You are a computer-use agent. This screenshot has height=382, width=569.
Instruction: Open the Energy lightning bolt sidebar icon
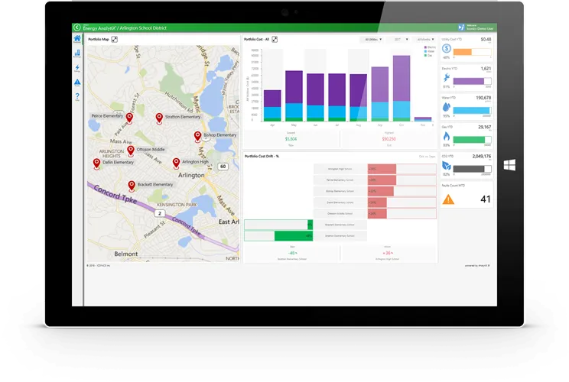[x=77, y=68]
